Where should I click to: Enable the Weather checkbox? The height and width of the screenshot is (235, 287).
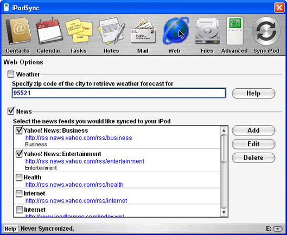click(x=11, y=74)
